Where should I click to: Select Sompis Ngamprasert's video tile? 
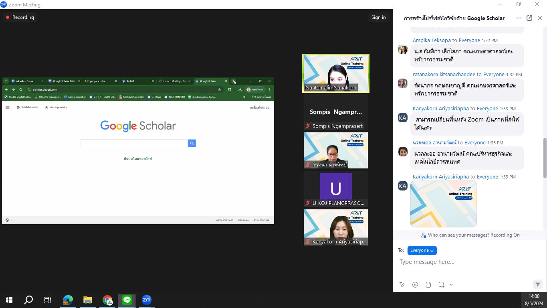[x=336, y=112]
